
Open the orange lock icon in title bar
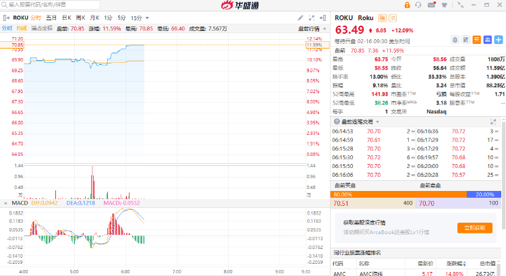(x=407, y=5)
